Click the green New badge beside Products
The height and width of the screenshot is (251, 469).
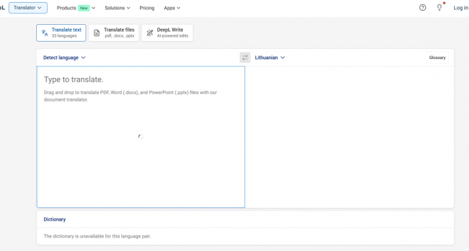(84, 8)
